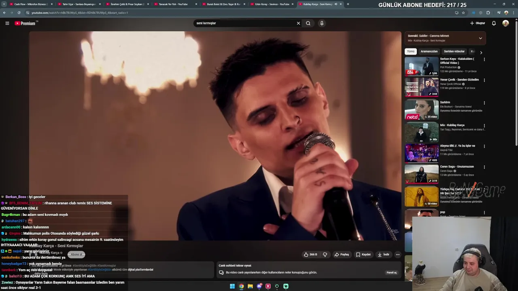Open Options menu for Ceren Sagu video

point(484,167)
